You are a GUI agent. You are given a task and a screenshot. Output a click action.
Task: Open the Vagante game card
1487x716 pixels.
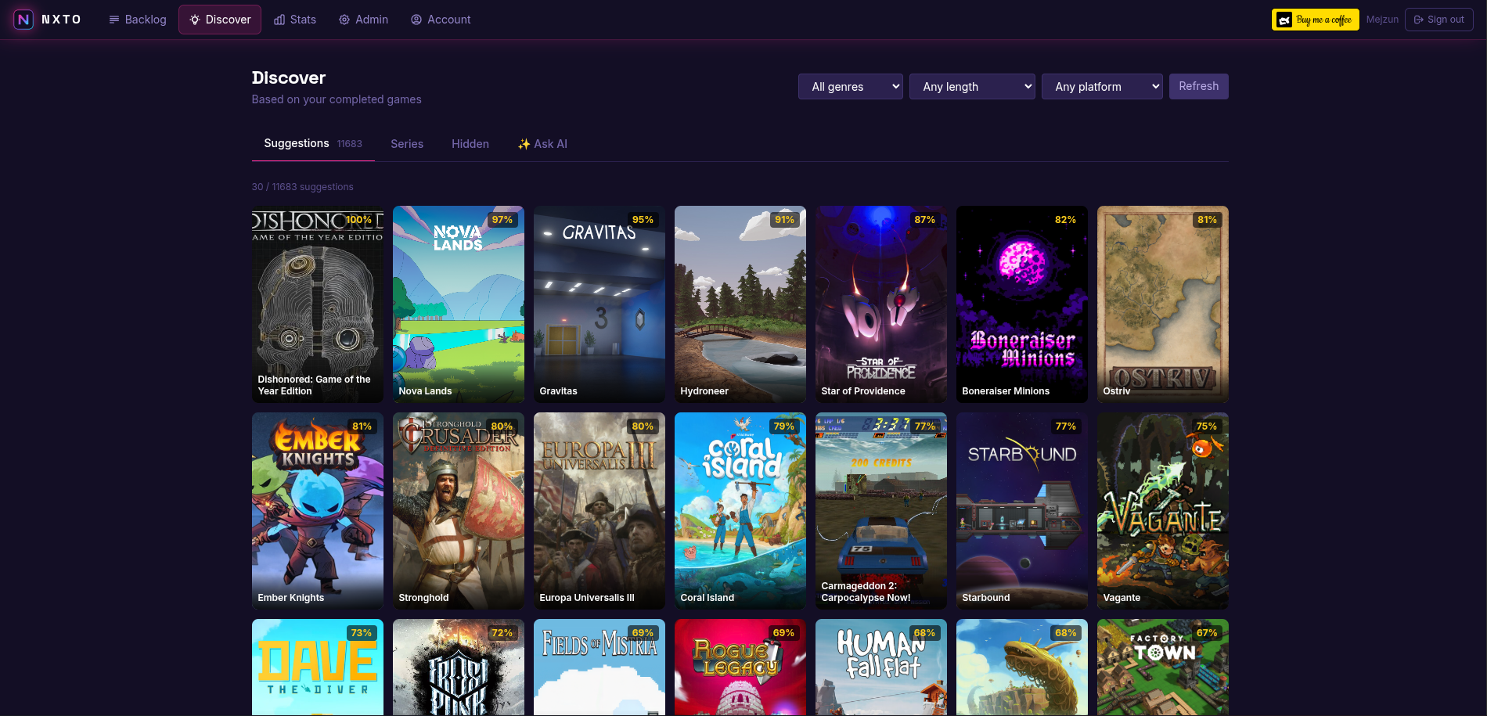[x=1163, y=511]
